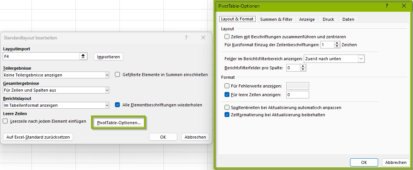The height and width of the screenshot is (170, 413).
Task: Click the range selector icon in Layoutimport field
Action: (83, 56)
